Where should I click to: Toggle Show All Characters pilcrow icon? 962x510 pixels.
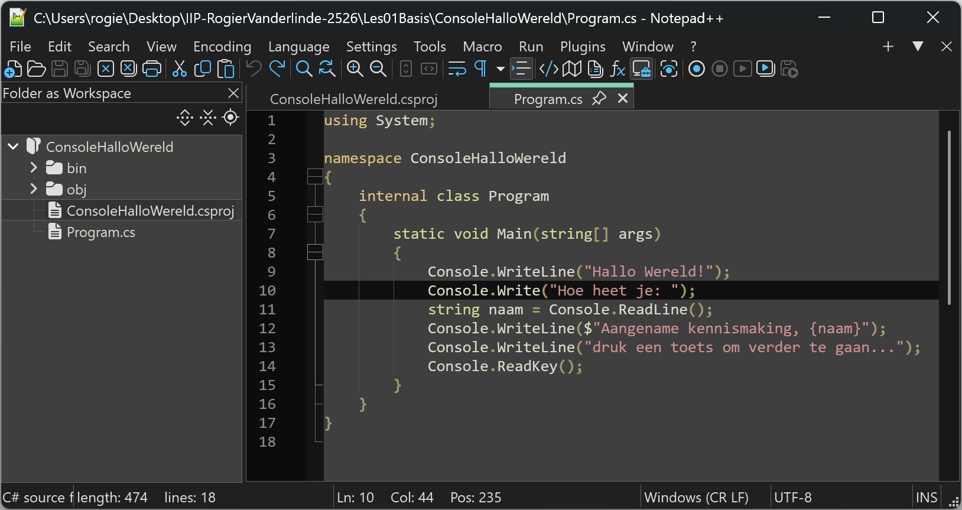480,69
